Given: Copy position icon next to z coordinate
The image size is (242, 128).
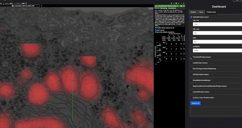Looking at the screenshot, I should tap(26, 3).
